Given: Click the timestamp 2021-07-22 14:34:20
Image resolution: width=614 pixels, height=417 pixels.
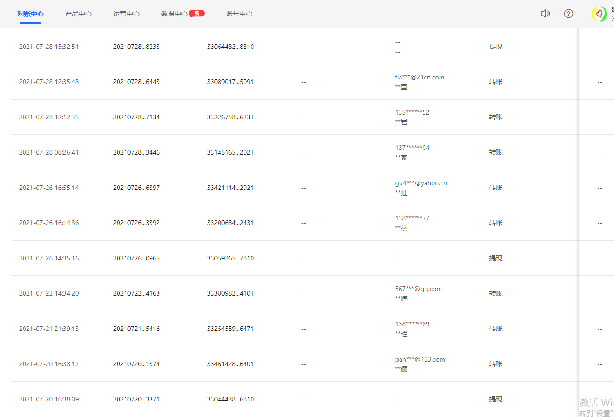Looking at the screenshot, I should pyautogui.click(x=49, y=293).
